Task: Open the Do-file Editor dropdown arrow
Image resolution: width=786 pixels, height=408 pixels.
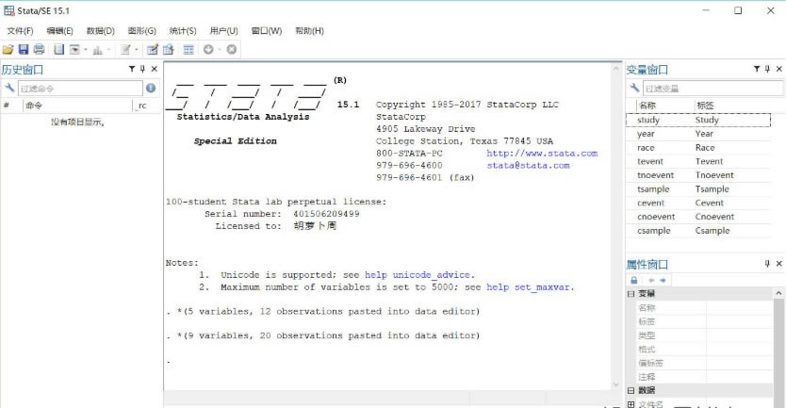Action: (x=137, y=50)
